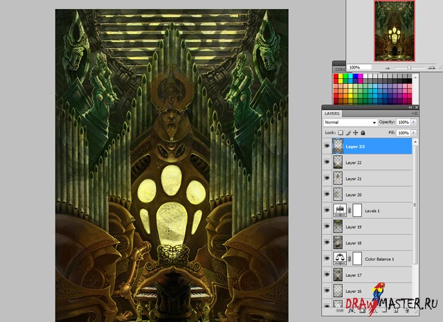Click the Navigator zoom in mountain icon
The height and width of the screenshot is (322, 443).
point(431,68)
